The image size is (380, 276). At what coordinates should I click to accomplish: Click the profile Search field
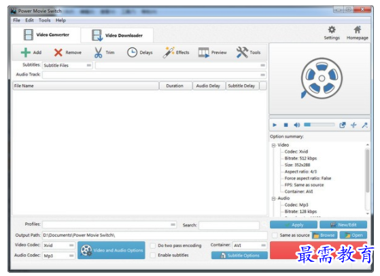coord(229,225)
